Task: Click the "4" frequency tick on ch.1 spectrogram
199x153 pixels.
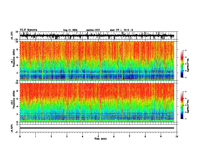Action: click(x=17, y=65)
